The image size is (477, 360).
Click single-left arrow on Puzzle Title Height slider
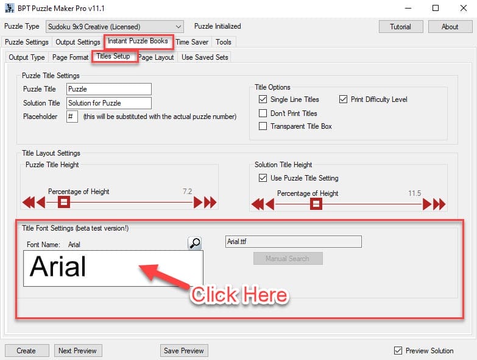[x=40, y=203]
